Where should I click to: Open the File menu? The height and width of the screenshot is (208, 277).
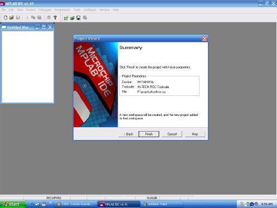pyautogui.click(x=3, y=10)
